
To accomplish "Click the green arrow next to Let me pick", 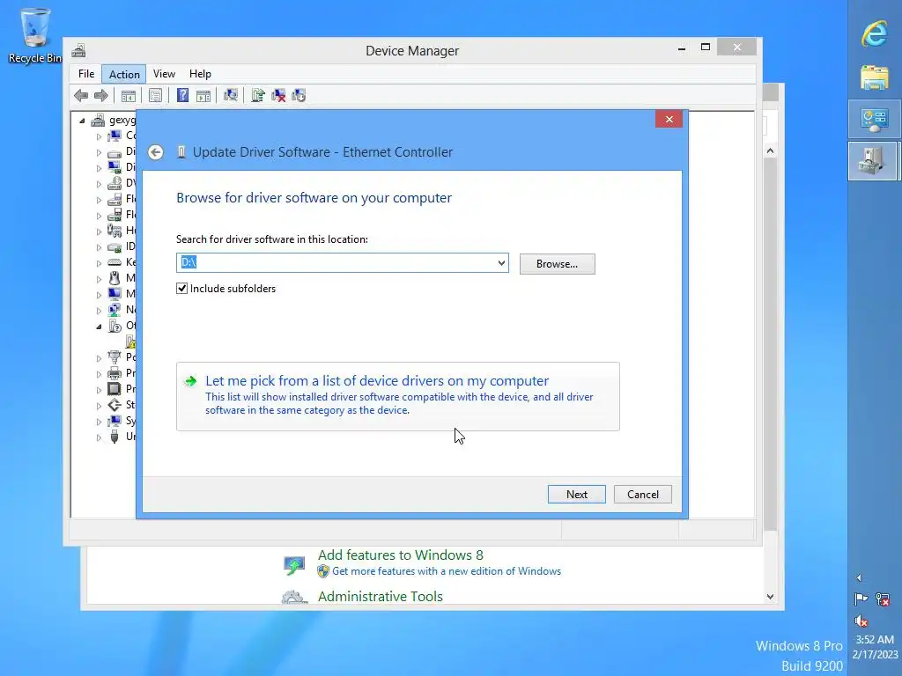I will tap(190, 381).
